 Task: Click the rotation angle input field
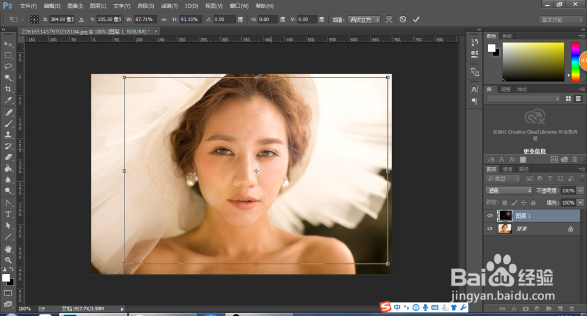(x=224, y=19)
